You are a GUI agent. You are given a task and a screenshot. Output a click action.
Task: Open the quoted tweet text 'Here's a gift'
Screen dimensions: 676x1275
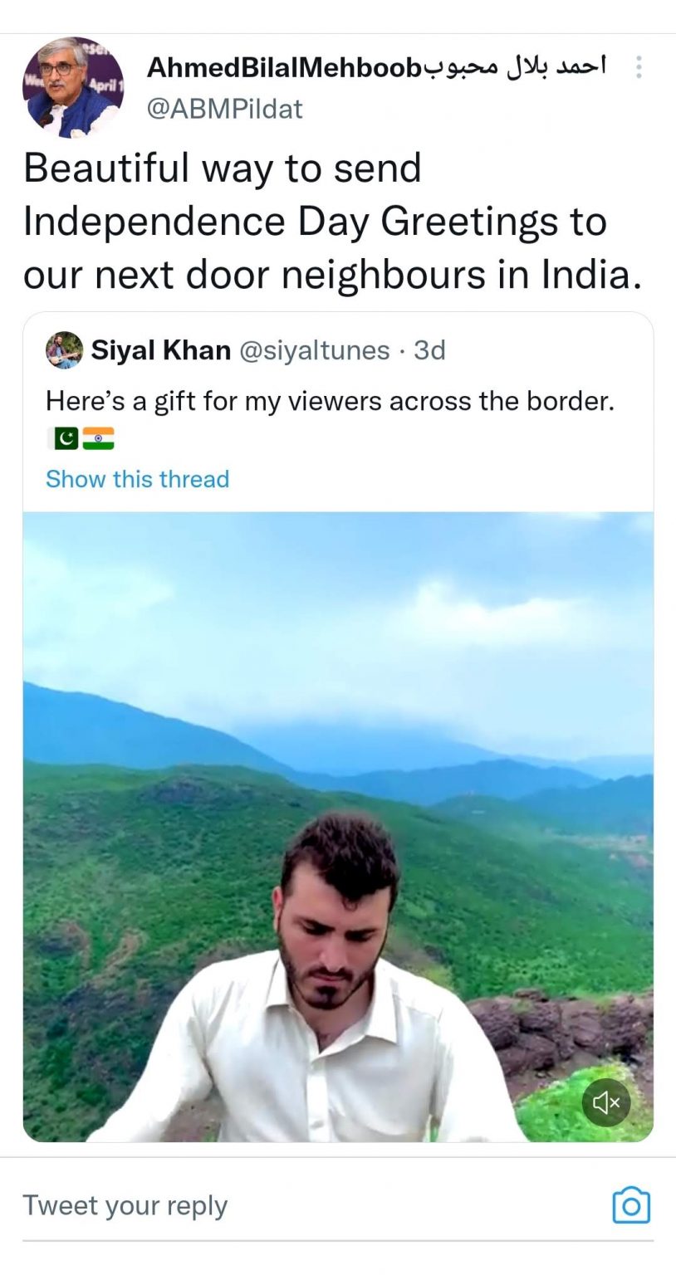[330, 401]
